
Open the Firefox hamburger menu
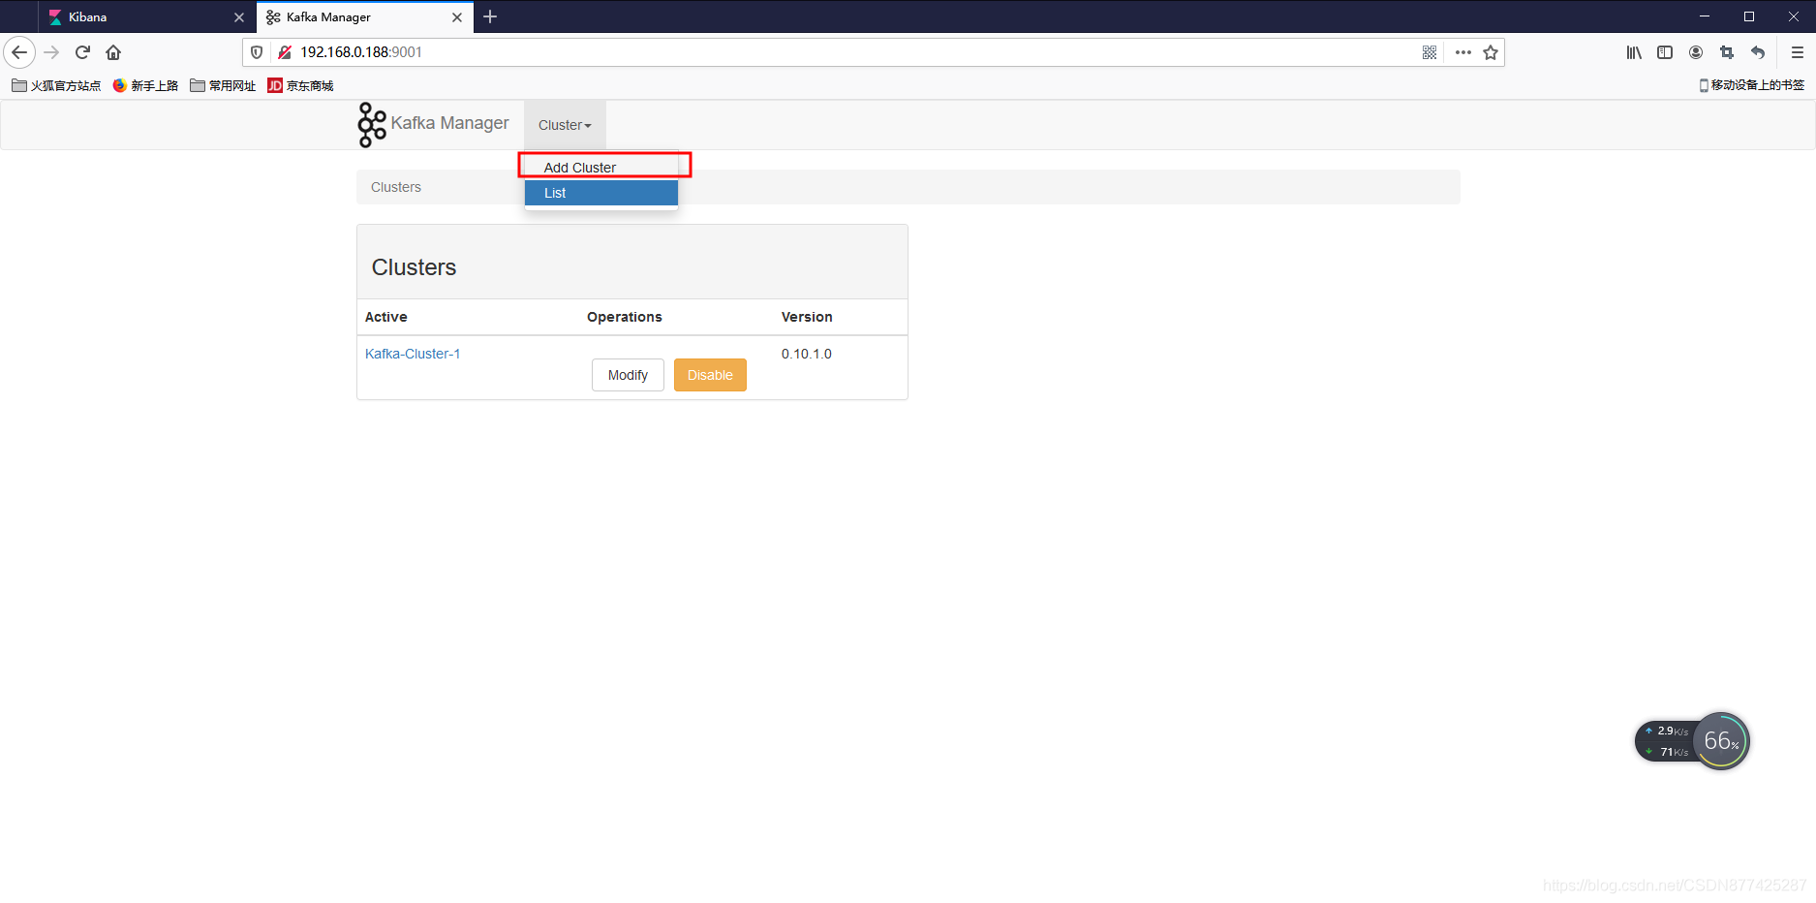1798,52
